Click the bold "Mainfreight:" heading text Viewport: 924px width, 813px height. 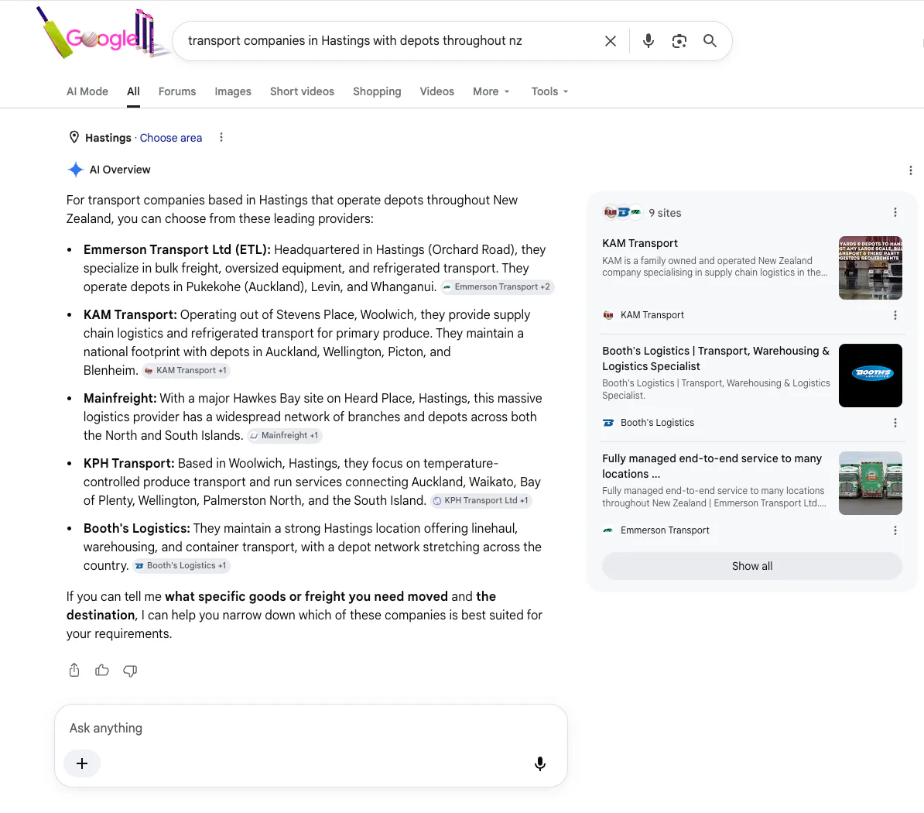pyautogui.click(x=120, y=399)
